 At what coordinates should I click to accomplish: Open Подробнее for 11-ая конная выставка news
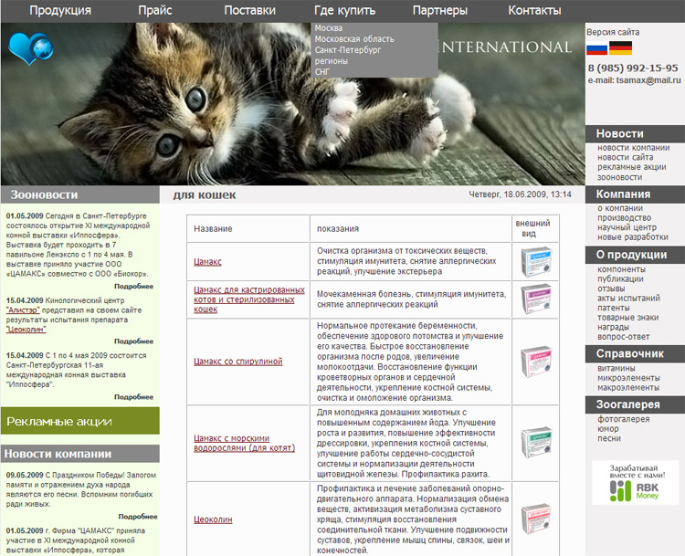tap(133, 396)
